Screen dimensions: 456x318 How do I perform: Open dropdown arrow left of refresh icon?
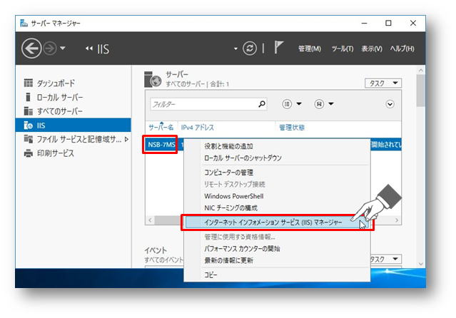[235, 48]
